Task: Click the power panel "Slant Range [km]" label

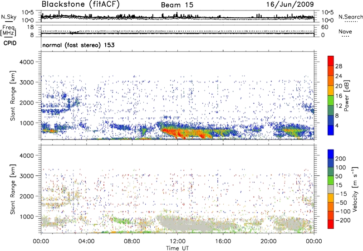Action: (13, 96)
